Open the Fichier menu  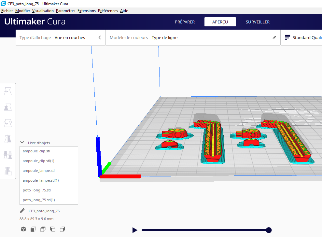(7, 11)
